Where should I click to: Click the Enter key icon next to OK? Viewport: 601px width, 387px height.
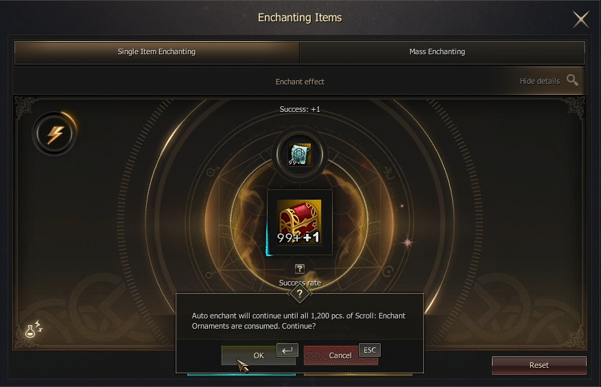click(287, 350)
